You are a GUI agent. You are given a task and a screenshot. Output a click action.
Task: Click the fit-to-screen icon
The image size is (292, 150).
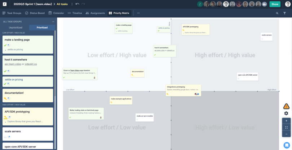coord(286,127)
